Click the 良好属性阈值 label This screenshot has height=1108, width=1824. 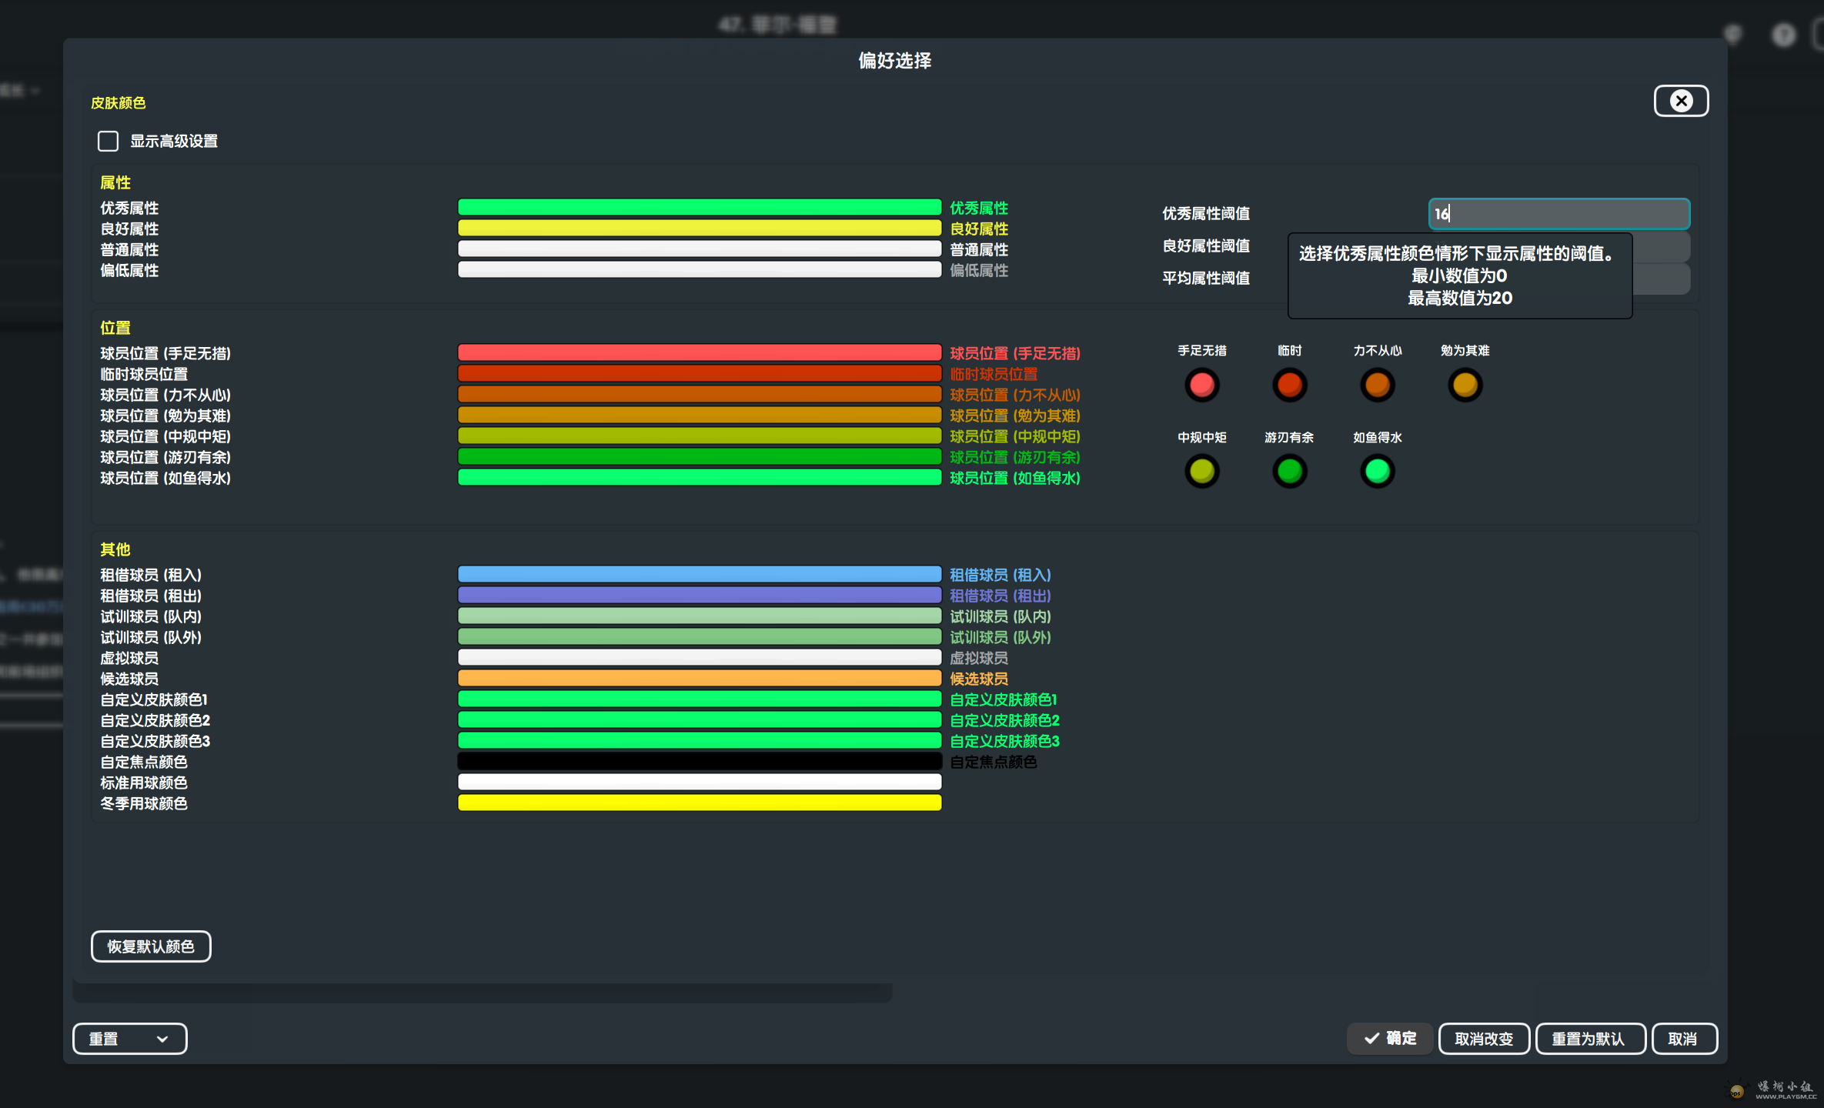(1205, 246)
